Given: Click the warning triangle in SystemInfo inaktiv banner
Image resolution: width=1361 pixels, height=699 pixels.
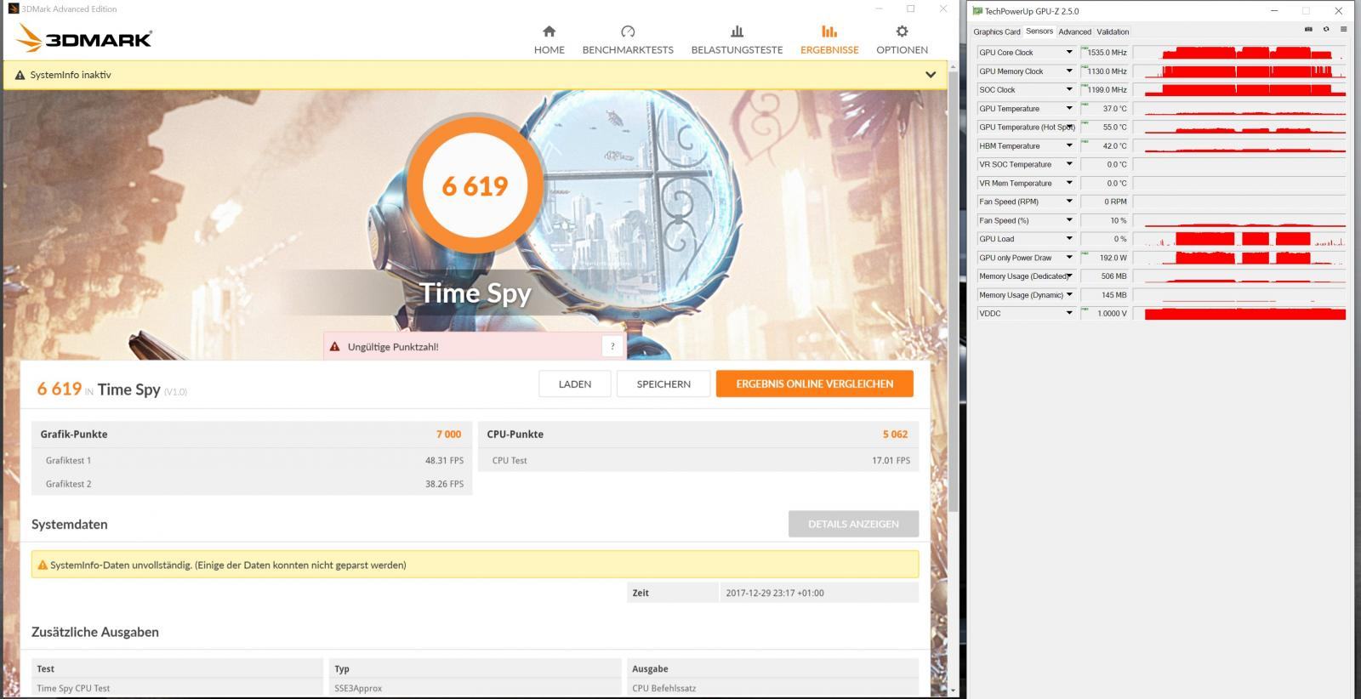Looking at the screenshot, I should click(20, 75).
